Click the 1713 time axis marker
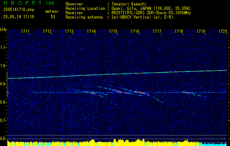Image resolution: width=230 pixels, height=146 pixels. point(69,31)
